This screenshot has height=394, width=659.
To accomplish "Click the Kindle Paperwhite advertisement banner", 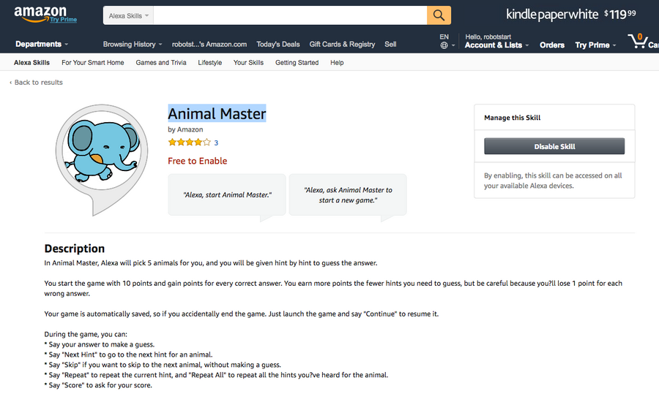I will [571, 15].
